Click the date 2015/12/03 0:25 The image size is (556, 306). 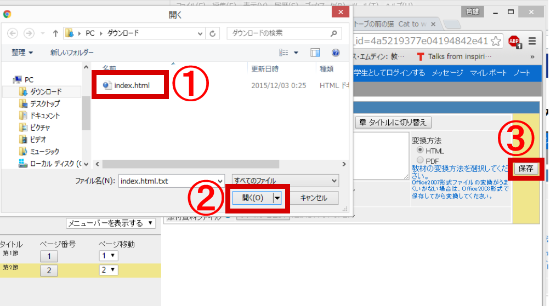point(279,85)
